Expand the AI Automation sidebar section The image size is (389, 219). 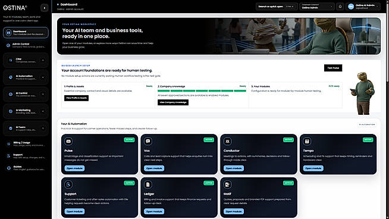43,77
